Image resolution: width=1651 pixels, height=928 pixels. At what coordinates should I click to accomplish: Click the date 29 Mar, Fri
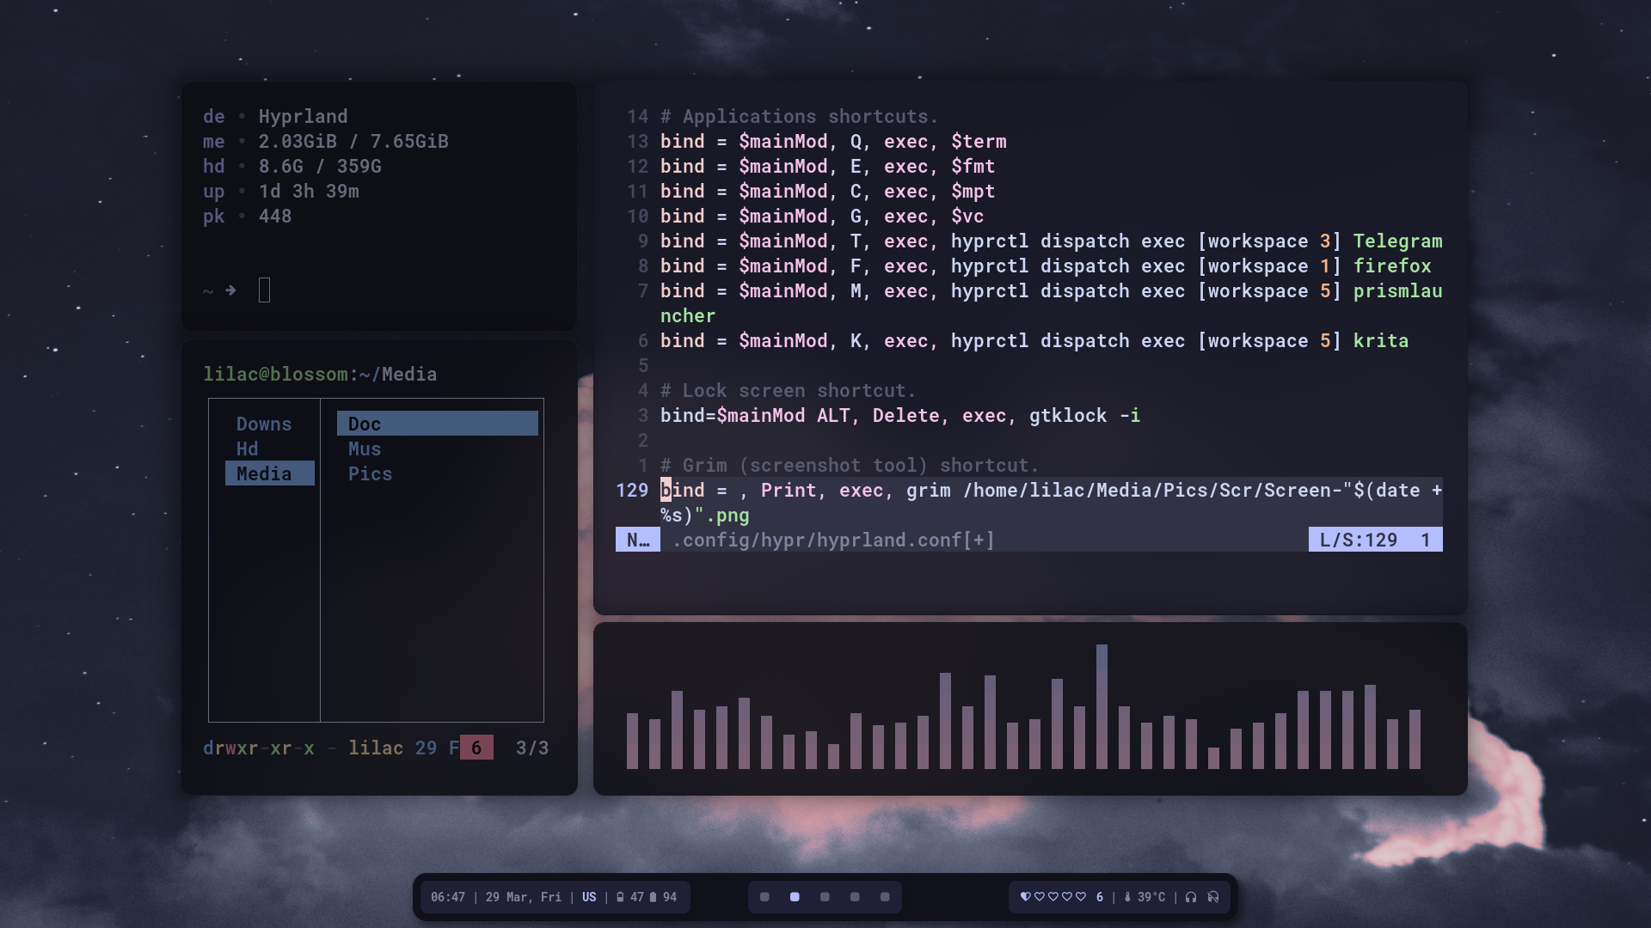(523, 897)
